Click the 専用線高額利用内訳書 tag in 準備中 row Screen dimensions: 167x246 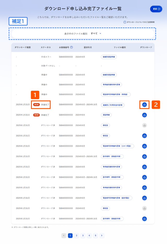[x=111, y=84]
